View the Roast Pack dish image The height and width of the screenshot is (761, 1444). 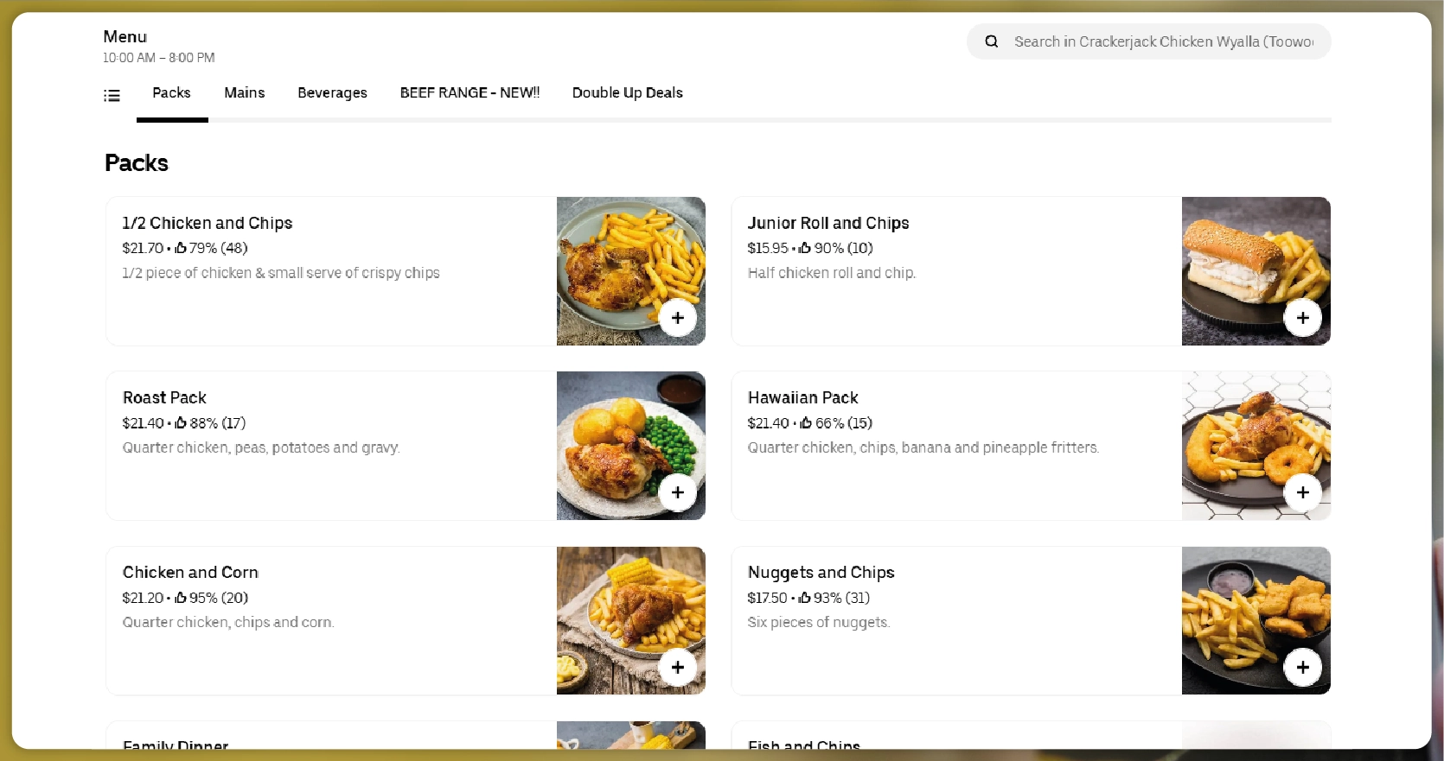click(x=631, y=446)
